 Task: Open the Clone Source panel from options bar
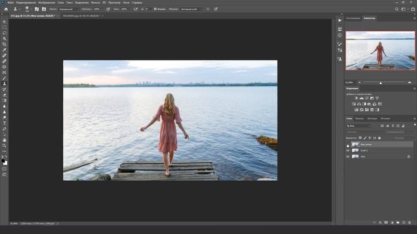click(x=44, y=9)
